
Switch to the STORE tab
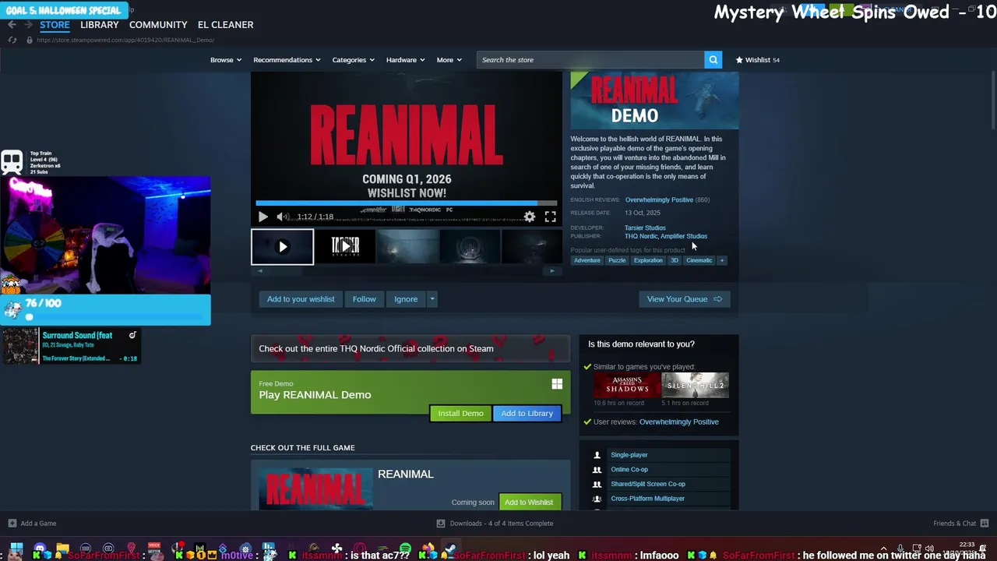click(55, 25)
